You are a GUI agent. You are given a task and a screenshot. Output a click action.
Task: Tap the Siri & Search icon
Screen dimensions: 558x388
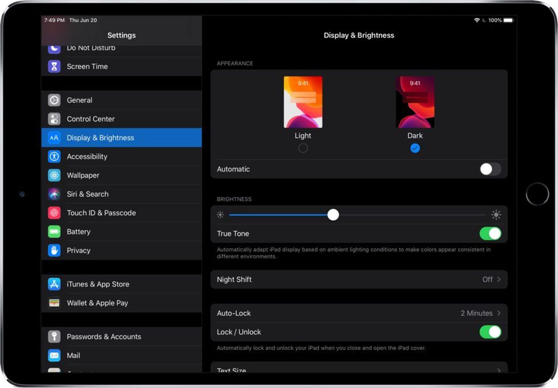click(54, 194)
